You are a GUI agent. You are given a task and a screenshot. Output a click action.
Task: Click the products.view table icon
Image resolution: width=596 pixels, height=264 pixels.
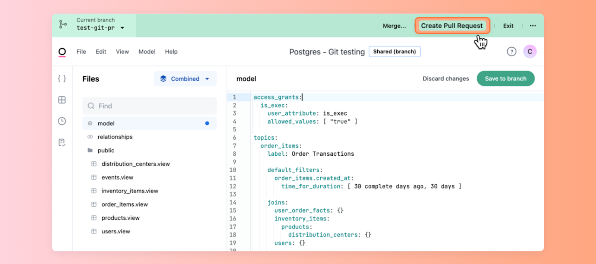(x=94, y=218)
